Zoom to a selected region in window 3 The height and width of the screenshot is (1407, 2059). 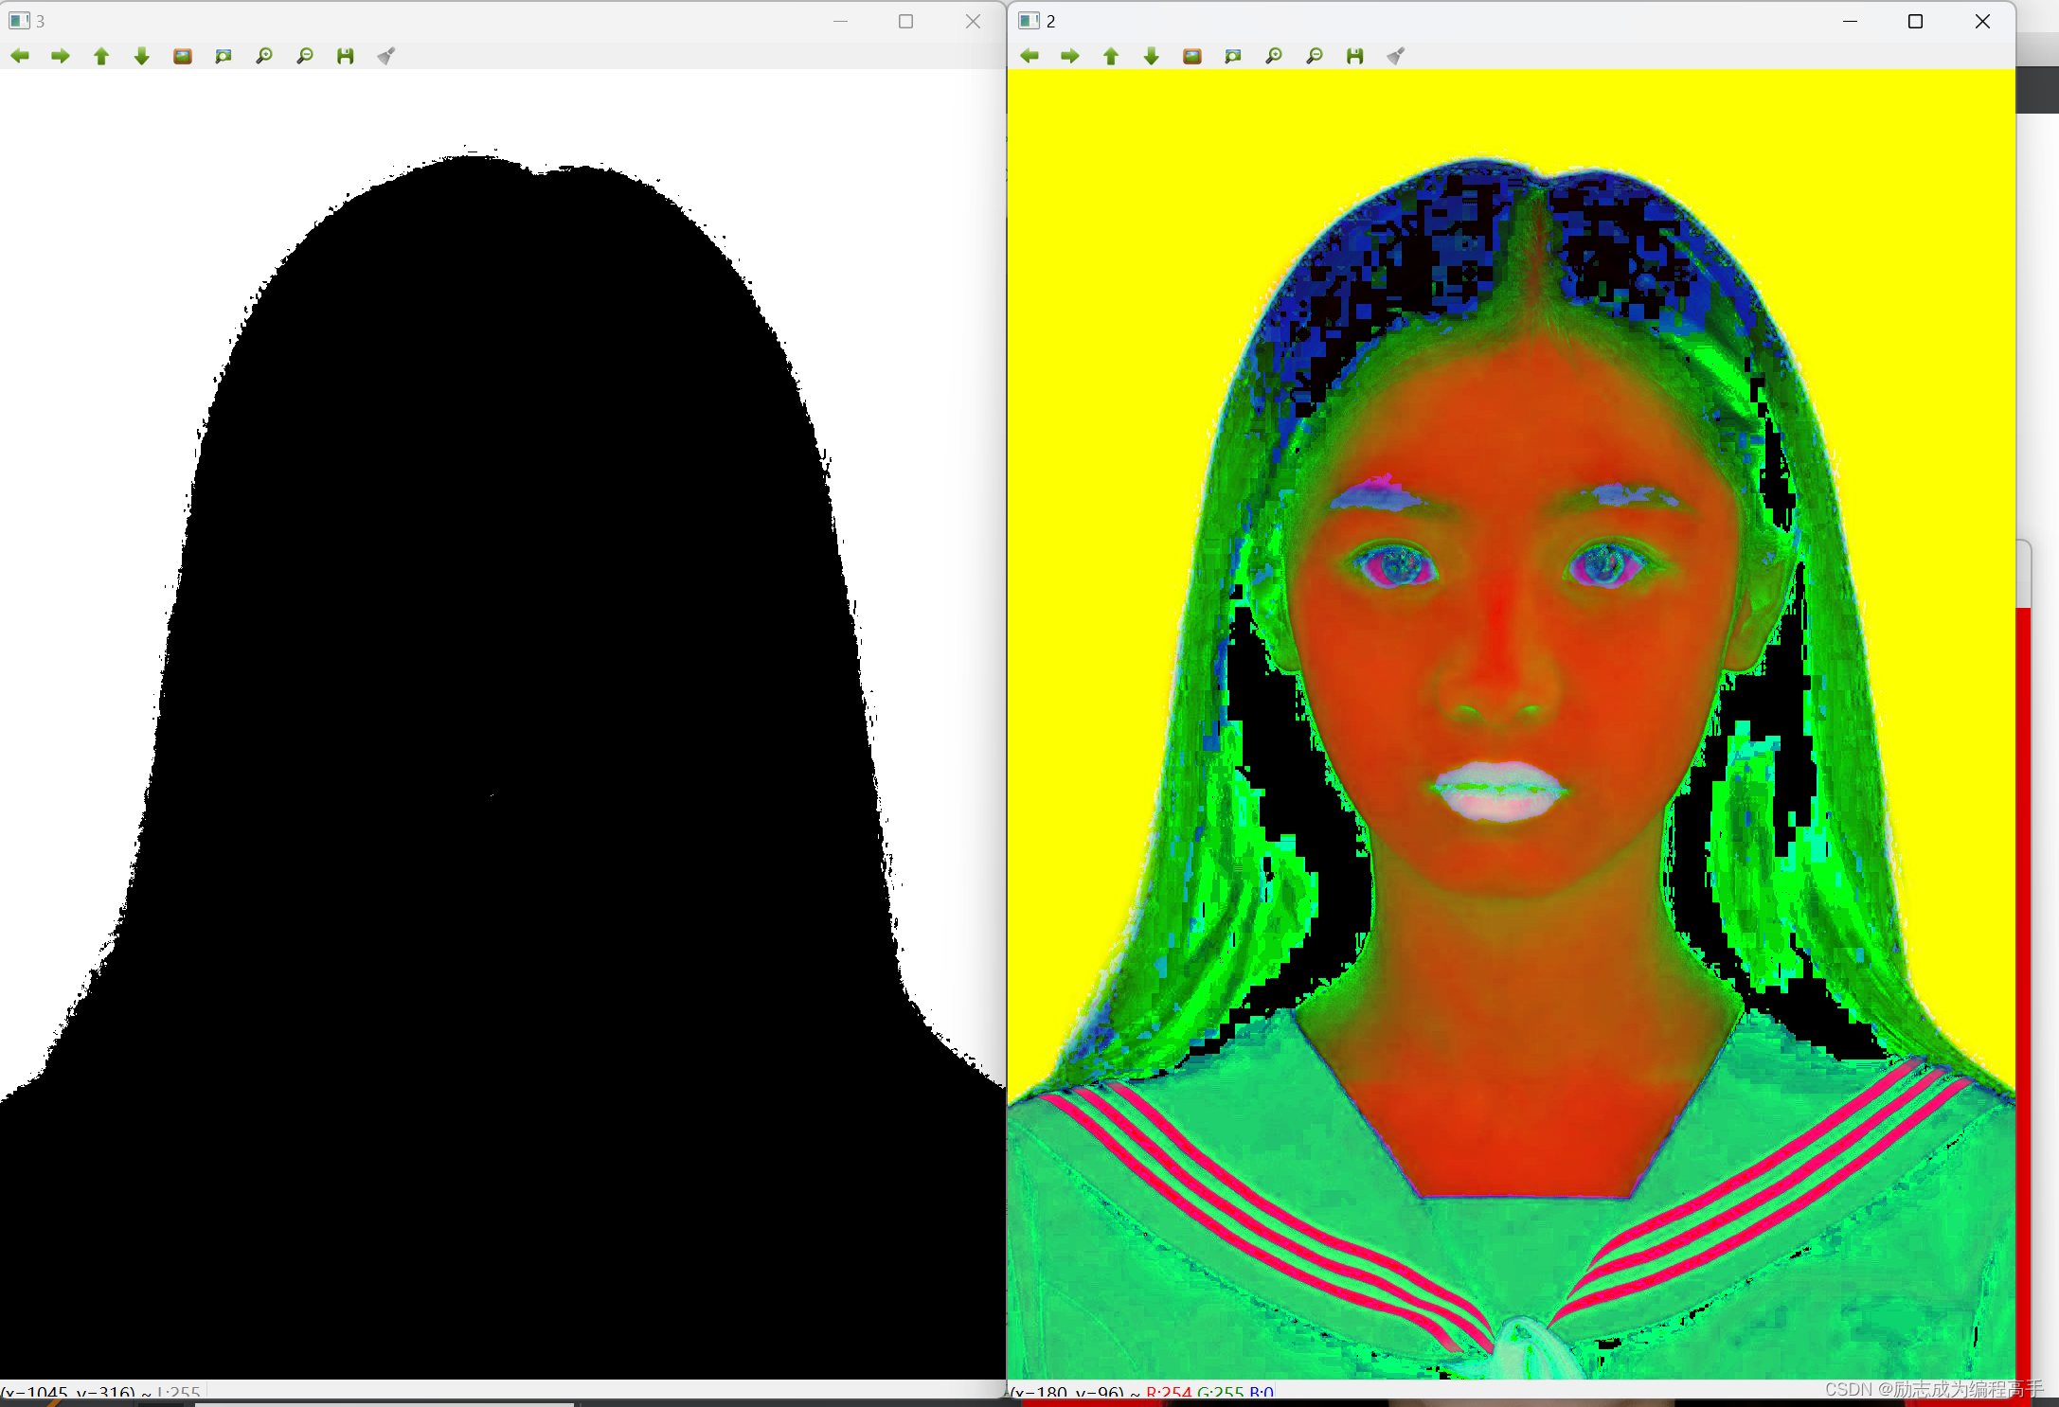click(x=223, y=56)
